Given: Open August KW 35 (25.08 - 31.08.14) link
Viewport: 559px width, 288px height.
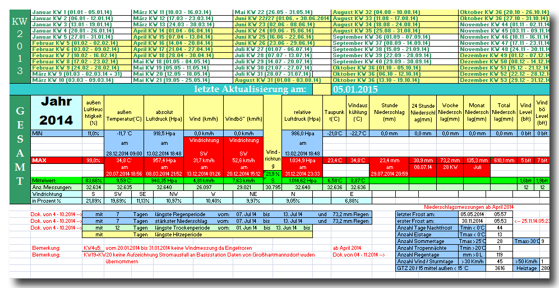Looking at the screenshot, I should [376, 31].
